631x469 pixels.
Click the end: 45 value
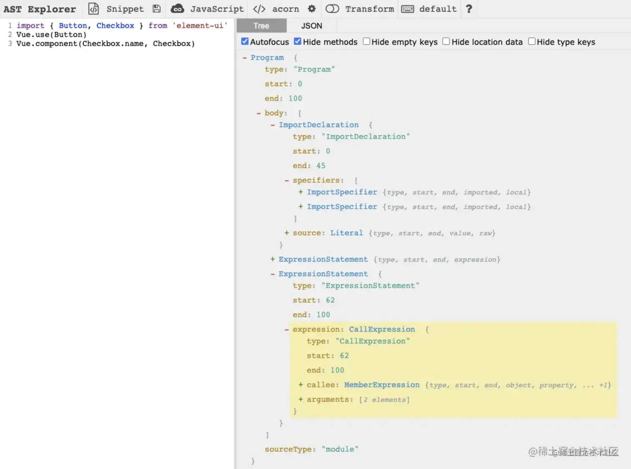321,166
